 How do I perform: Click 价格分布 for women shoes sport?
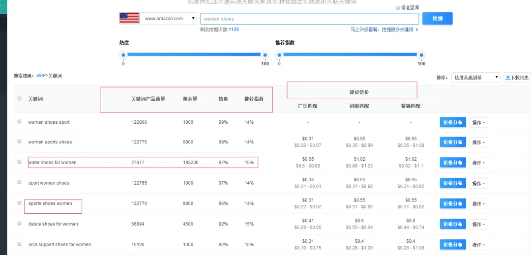pos(453,122)
